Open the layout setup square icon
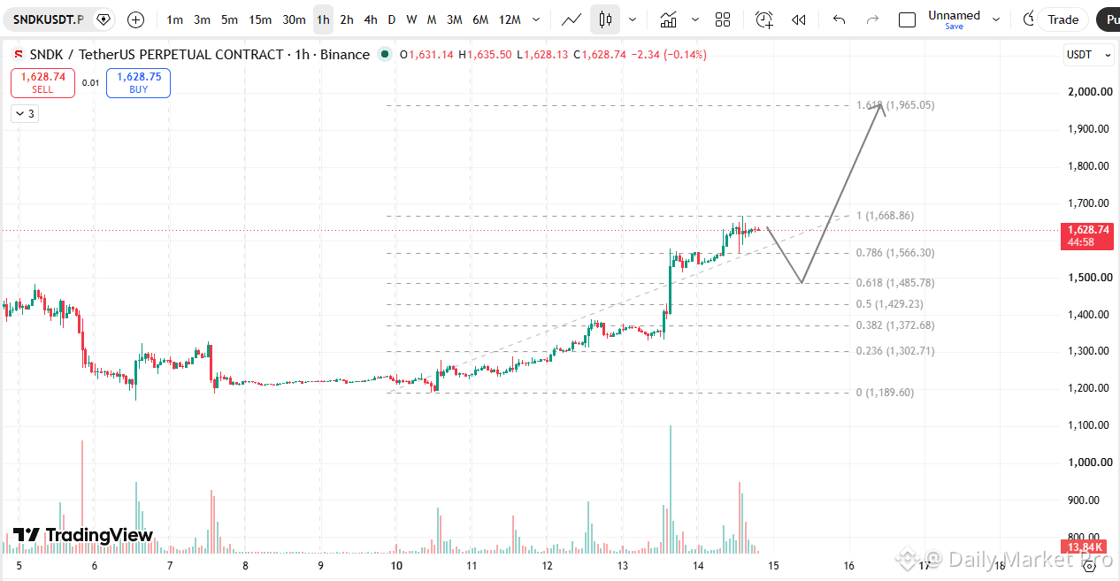Image resolution: width=1120 pixels, height=581 pixels. (907, 19)
